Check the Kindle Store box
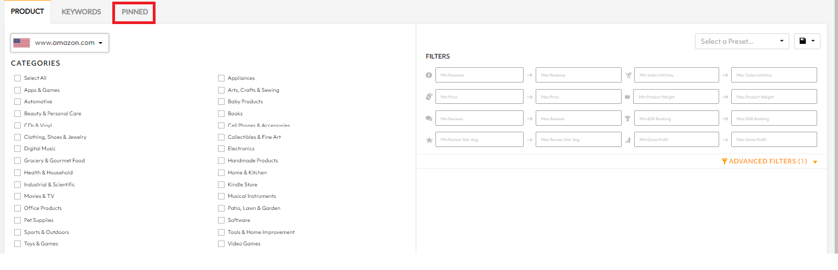The image size is (838, 270). 221,185
